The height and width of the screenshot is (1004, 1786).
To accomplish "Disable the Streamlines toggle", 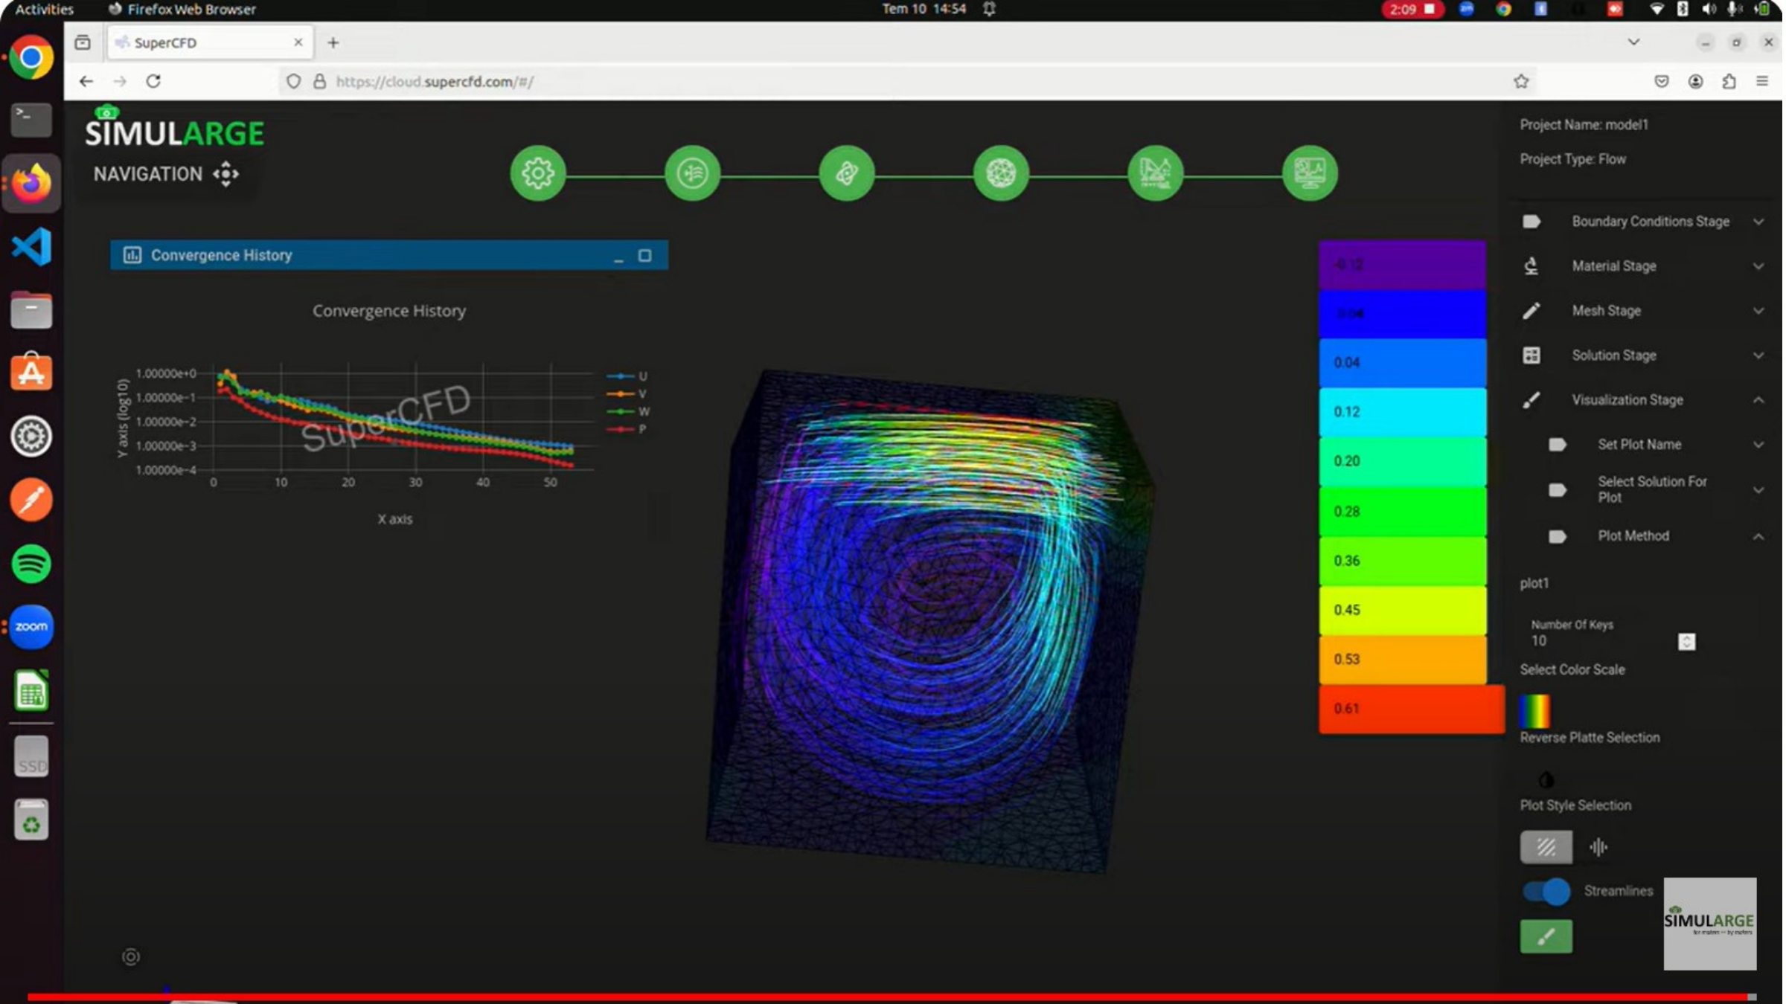I will tap(1546, 892).
